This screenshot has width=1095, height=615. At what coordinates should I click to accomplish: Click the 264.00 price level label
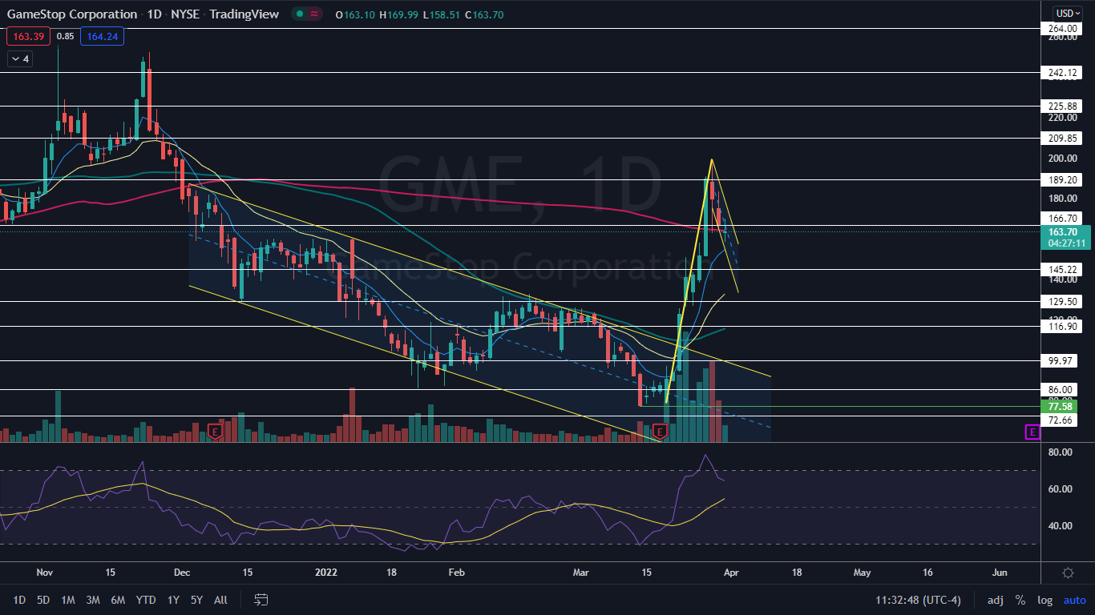point(1062,28)
